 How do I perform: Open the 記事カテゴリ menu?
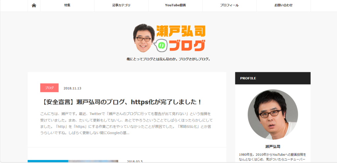pyautogui.click(x=121, y=5)
